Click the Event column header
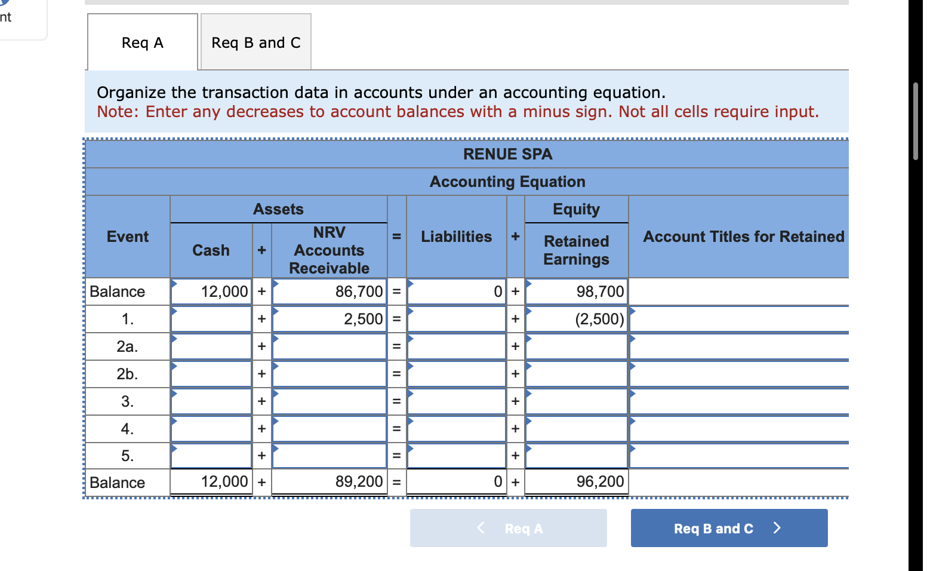Viewport: 933px width, 571px height. [x=128, y=237]
